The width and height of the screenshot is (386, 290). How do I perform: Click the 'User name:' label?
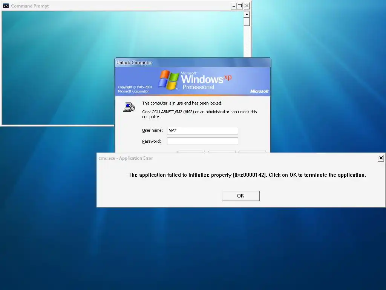152,130
